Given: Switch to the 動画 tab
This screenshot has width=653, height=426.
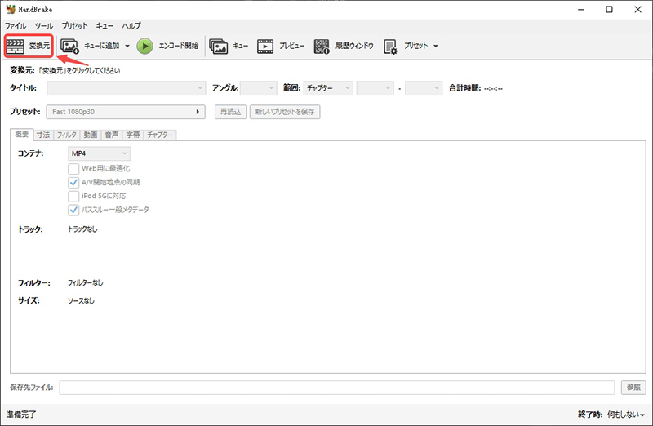Looking at the screenshot, I should pos(91,135).
